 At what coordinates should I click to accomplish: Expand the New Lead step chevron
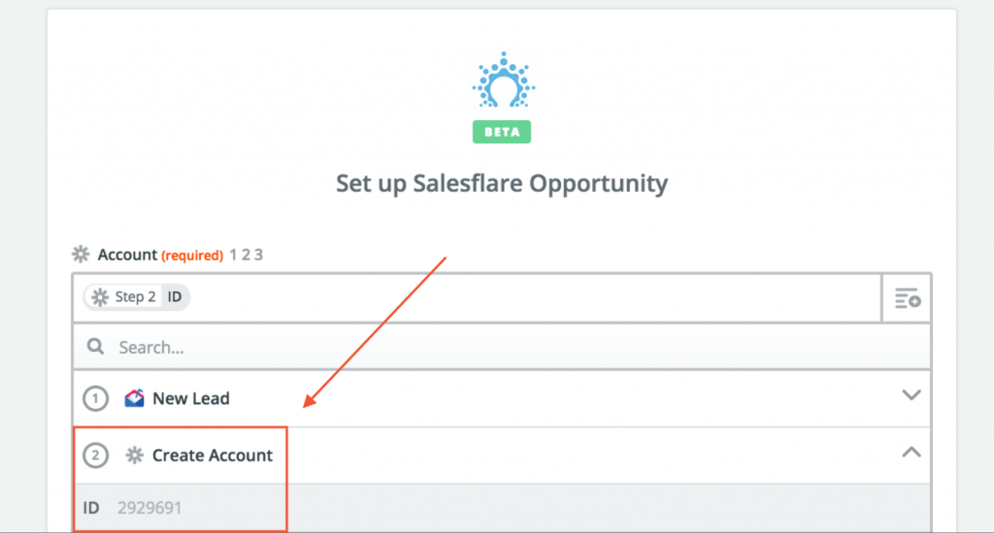911,395
